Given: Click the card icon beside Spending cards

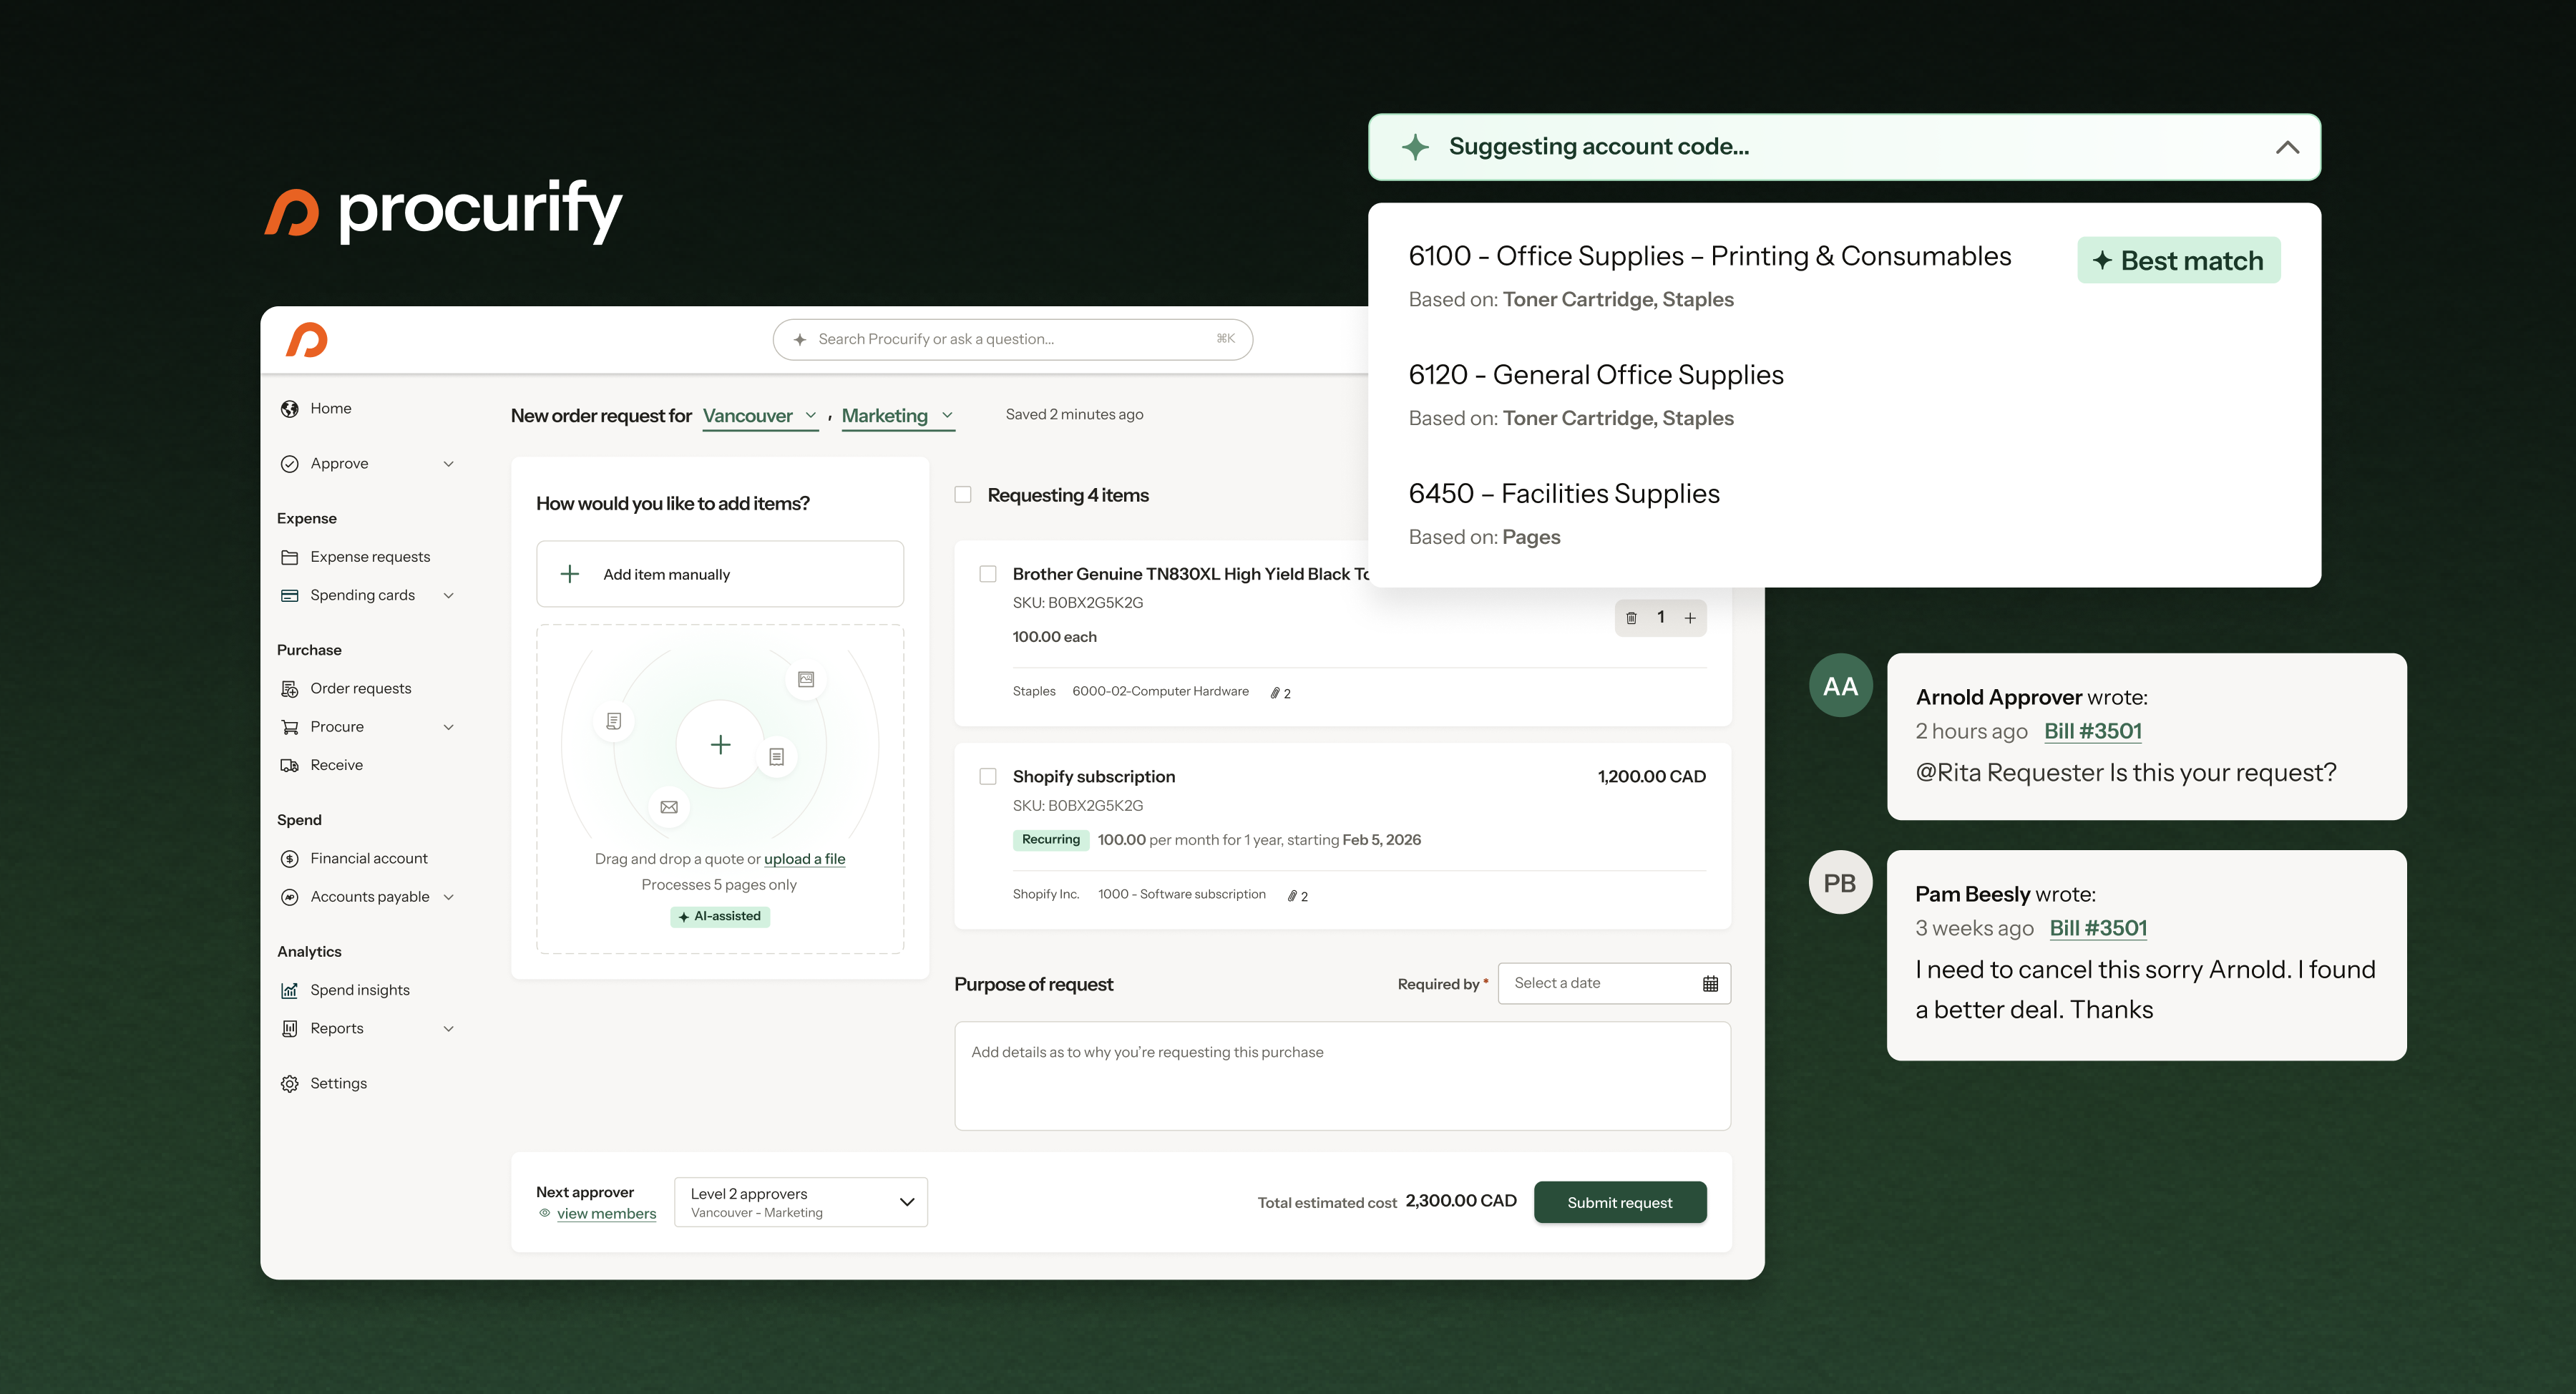Looking at the screenshot, I should pyautogui.click(x=290, y=595).
